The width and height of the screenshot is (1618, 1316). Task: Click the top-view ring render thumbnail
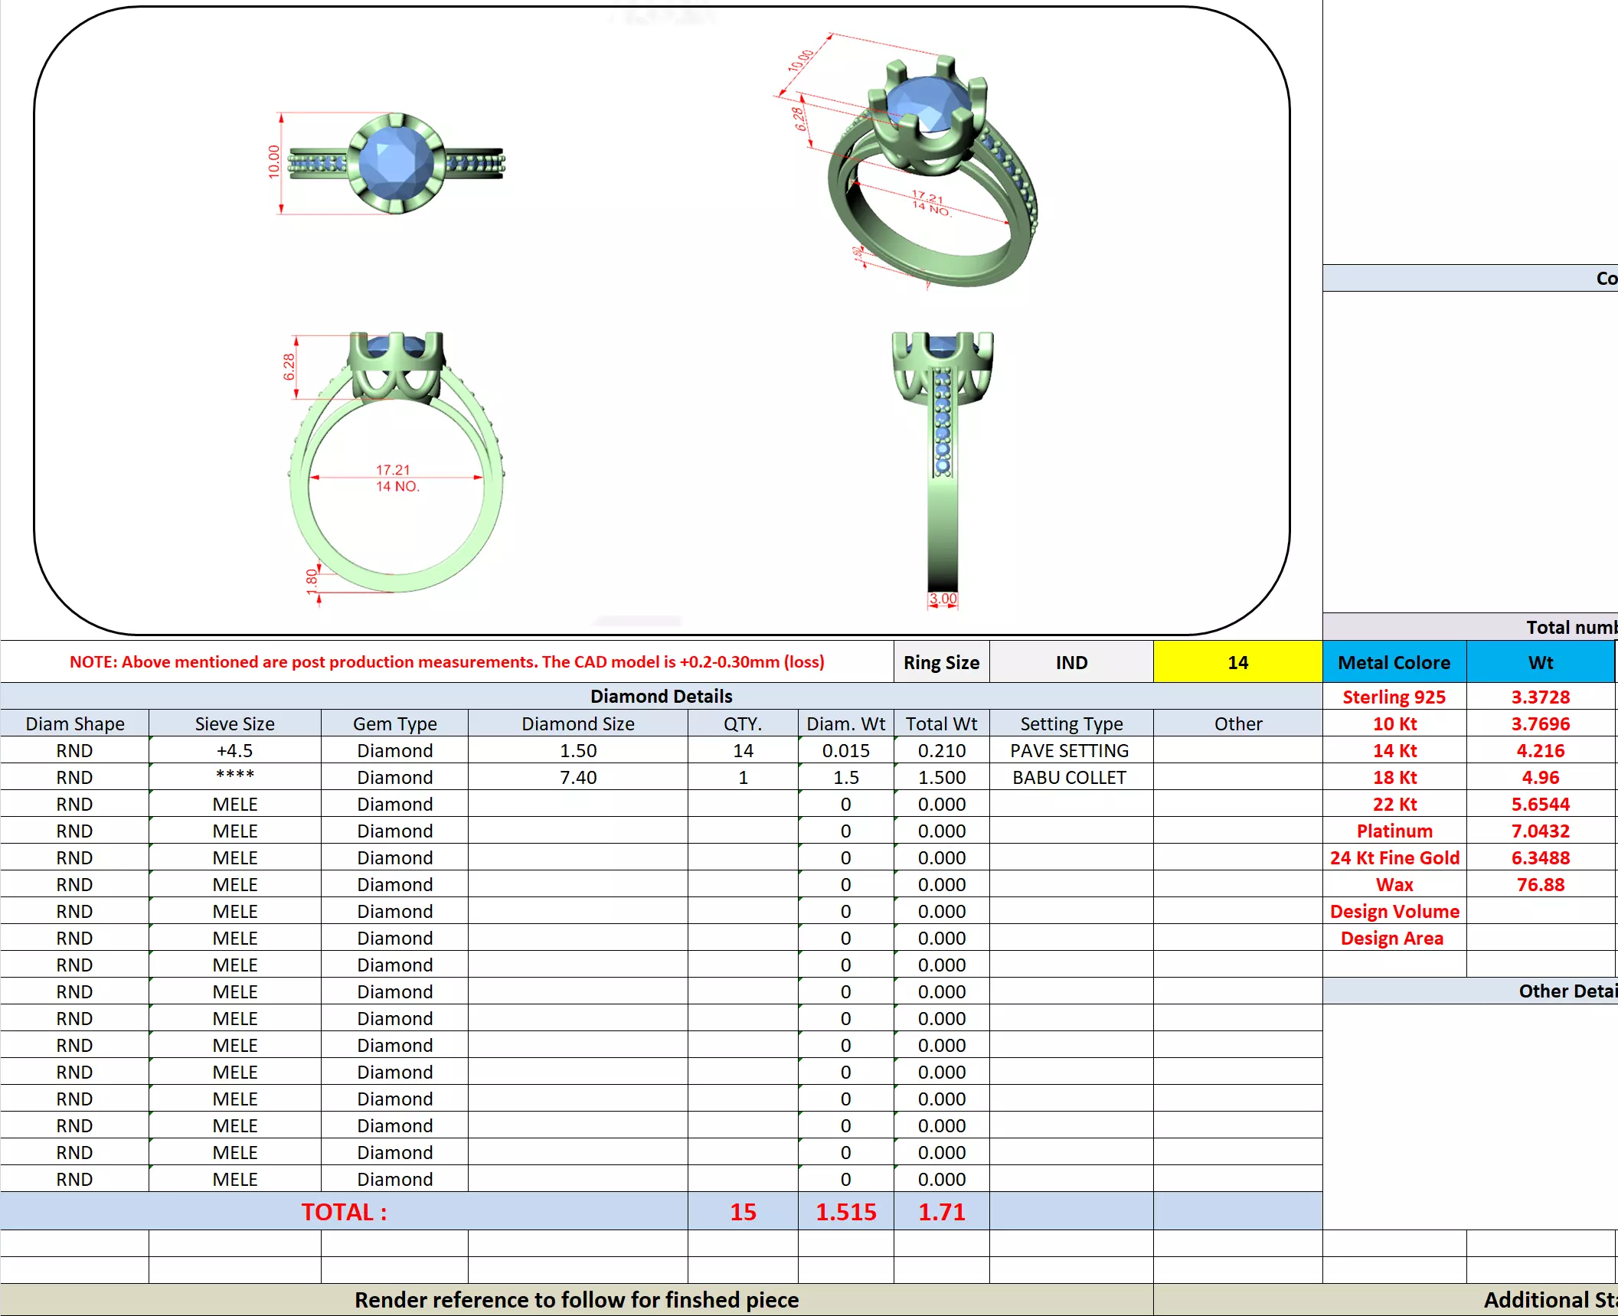coord(395,163)
